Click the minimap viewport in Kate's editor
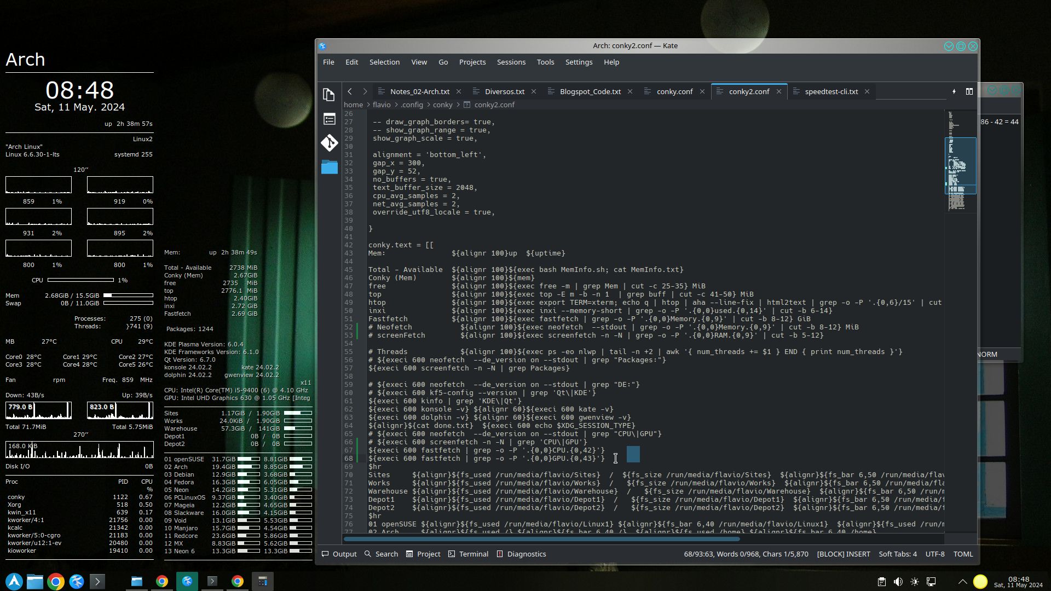Screen dimensions: 1051x591 pyautogui.click(x=960, y=166)
